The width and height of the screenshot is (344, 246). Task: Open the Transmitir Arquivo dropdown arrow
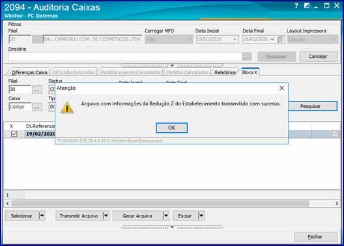click(x=106, y=216)
